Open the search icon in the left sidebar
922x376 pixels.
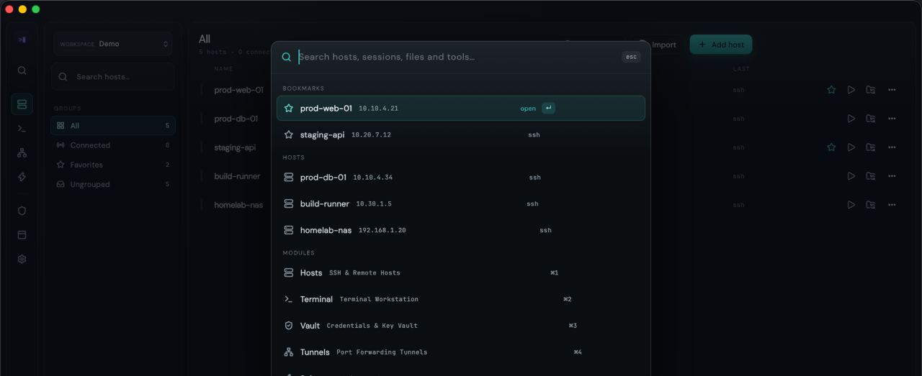[x=22, y=70]
